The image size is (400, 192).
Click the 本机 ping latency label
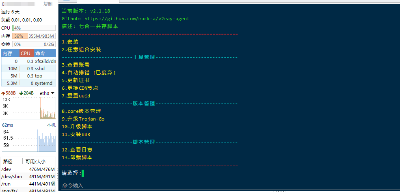pyautogui.click(x=51, y=125)
